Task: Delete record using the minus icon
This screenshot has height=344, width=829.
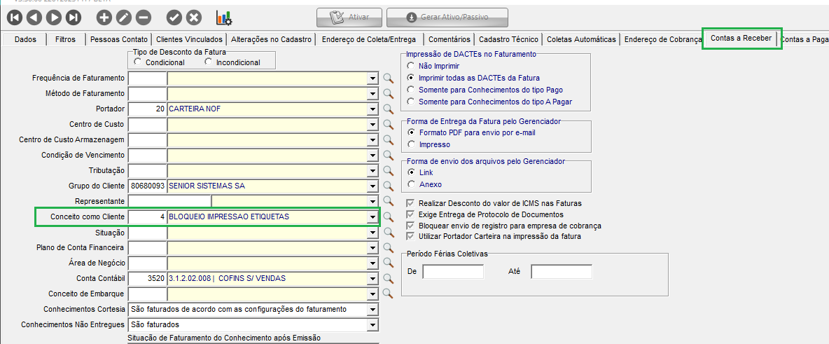Action: [143, 17]
